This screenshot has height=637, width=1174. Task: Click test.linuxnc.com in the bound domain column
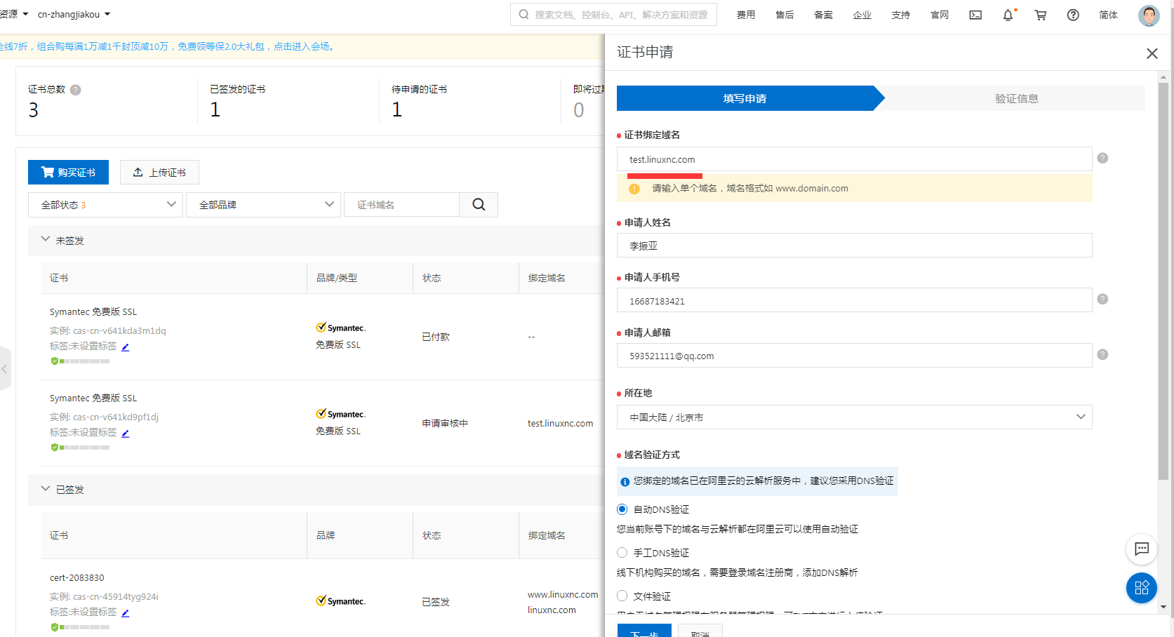tap(560, 424)
